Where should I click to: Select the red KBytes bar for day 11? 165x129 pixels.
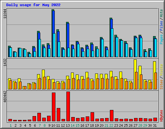58,115
